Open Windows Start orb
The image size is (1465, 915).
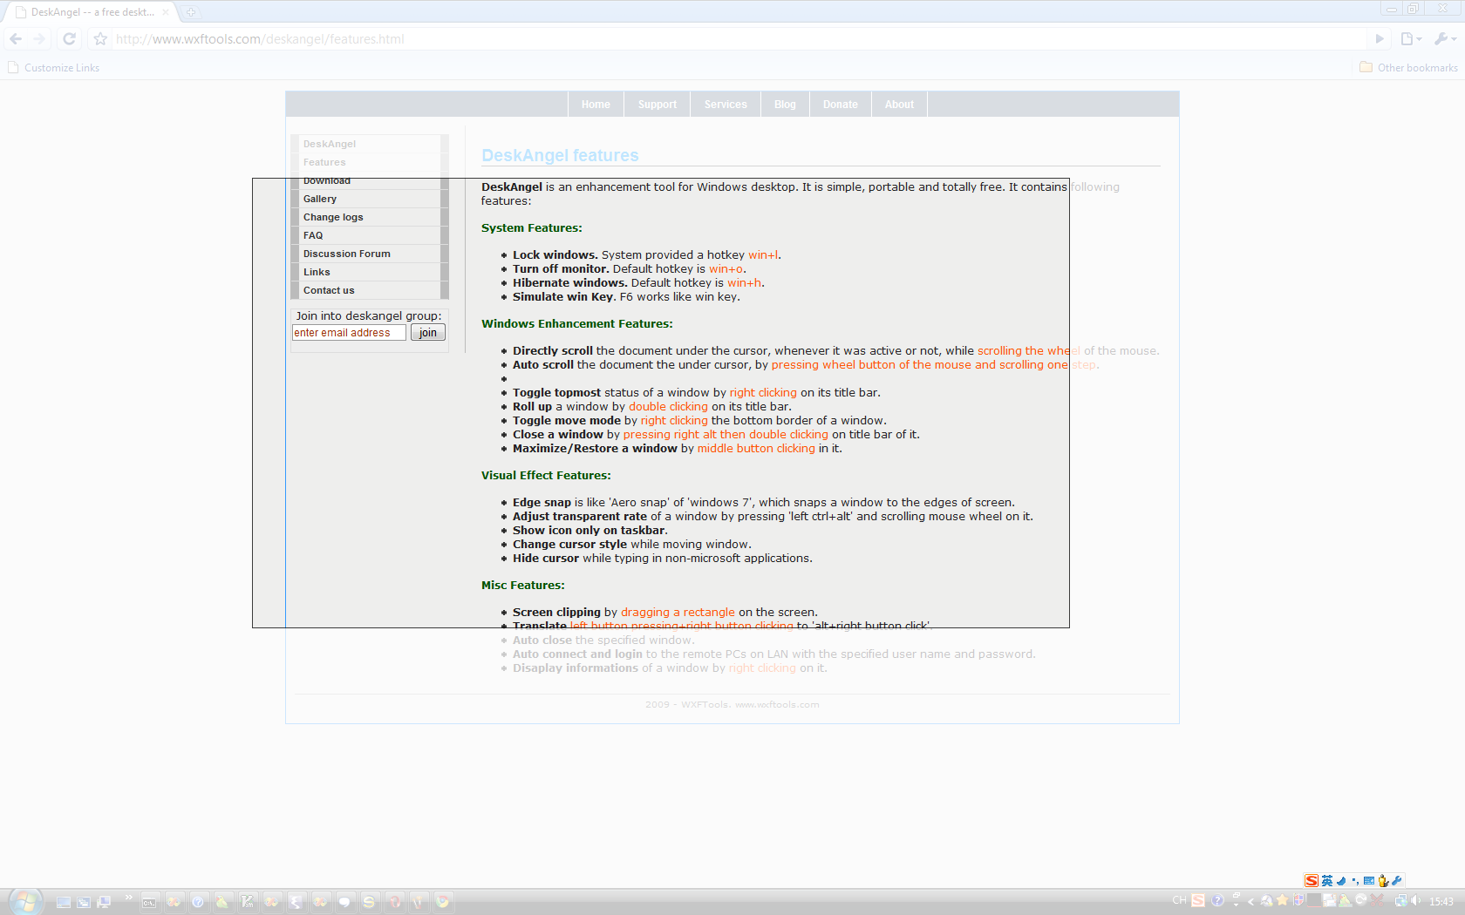click(x=25, y=902)
